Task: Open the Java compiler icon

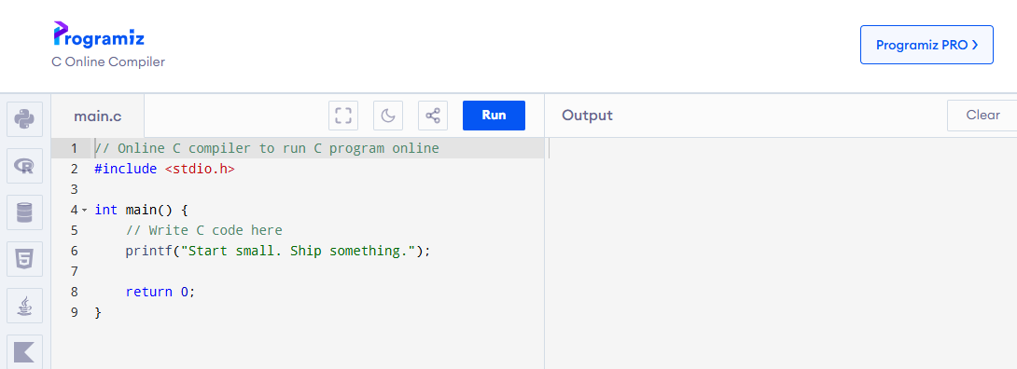Action: tap(24, 306)
